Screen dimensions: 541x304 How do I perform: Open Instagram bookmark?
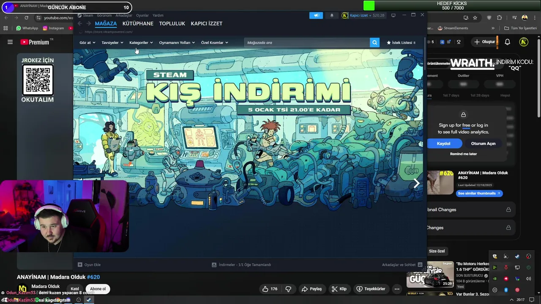click(x=53, y=28)
